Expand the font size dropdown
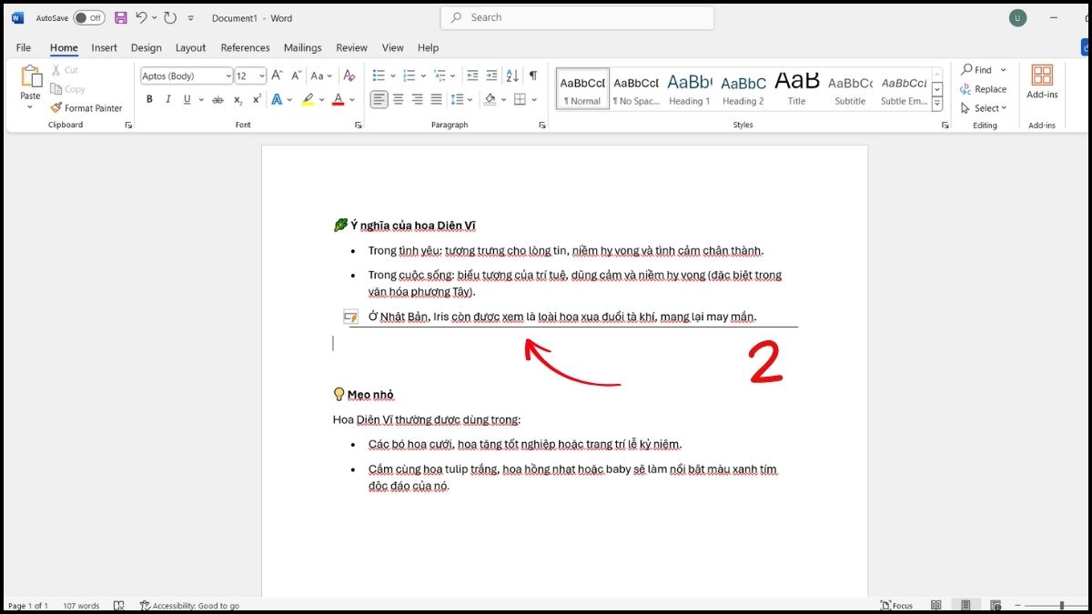Image resolution: width=1092 pixels, height=614 pixels. pyautogui.click(x=262, y=76)
